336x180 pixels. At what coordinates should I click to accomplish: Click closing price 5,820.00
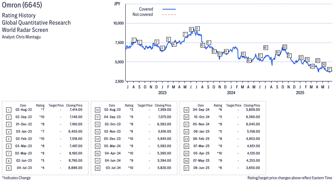(164, 168)
